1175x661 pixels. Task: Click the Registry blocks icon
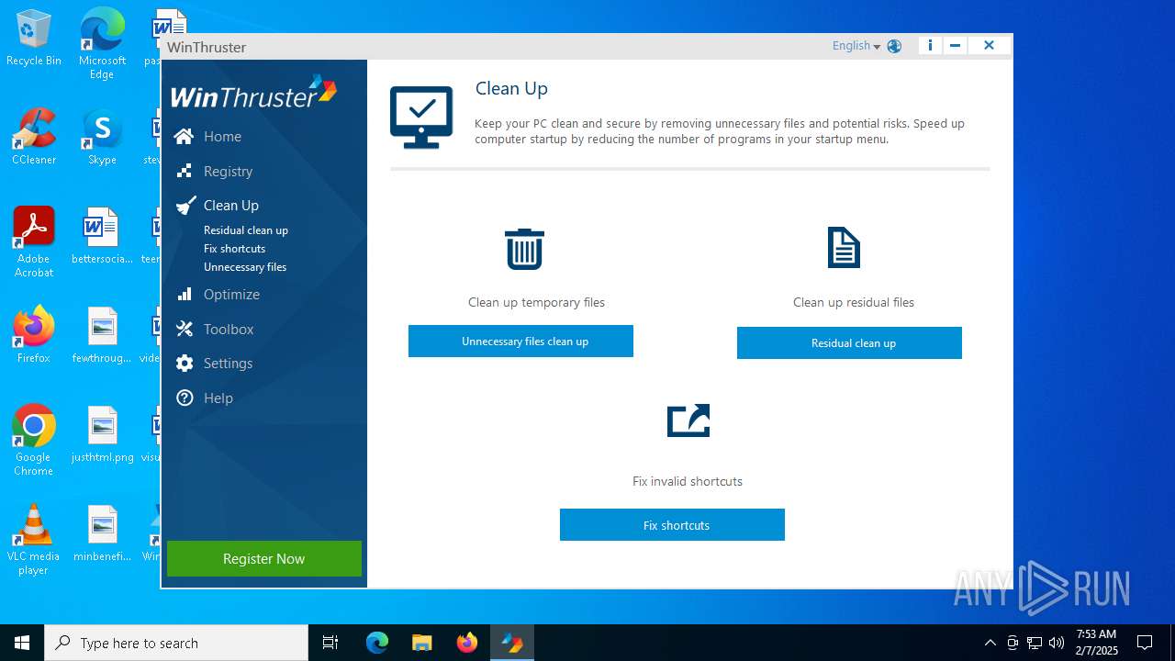click(x=185, y=171)
